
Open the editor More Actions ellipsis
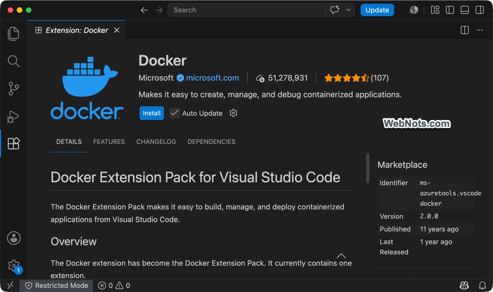(x=480, y=30)
